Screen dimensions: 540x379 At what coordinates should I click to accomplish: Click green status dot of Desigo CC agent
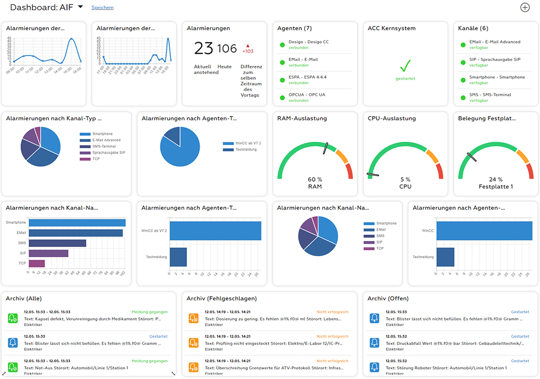click(282, 45)
